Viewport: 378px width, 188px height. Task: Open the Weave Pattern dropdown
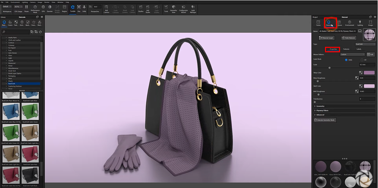click(x=352, y=54)
